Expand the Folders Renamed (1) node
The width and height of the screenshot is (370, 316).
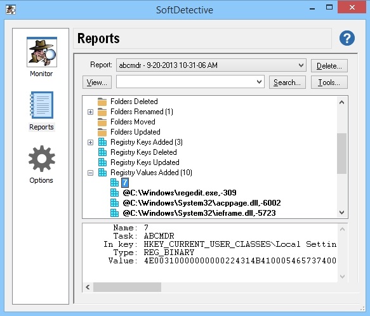coord(90,112)
